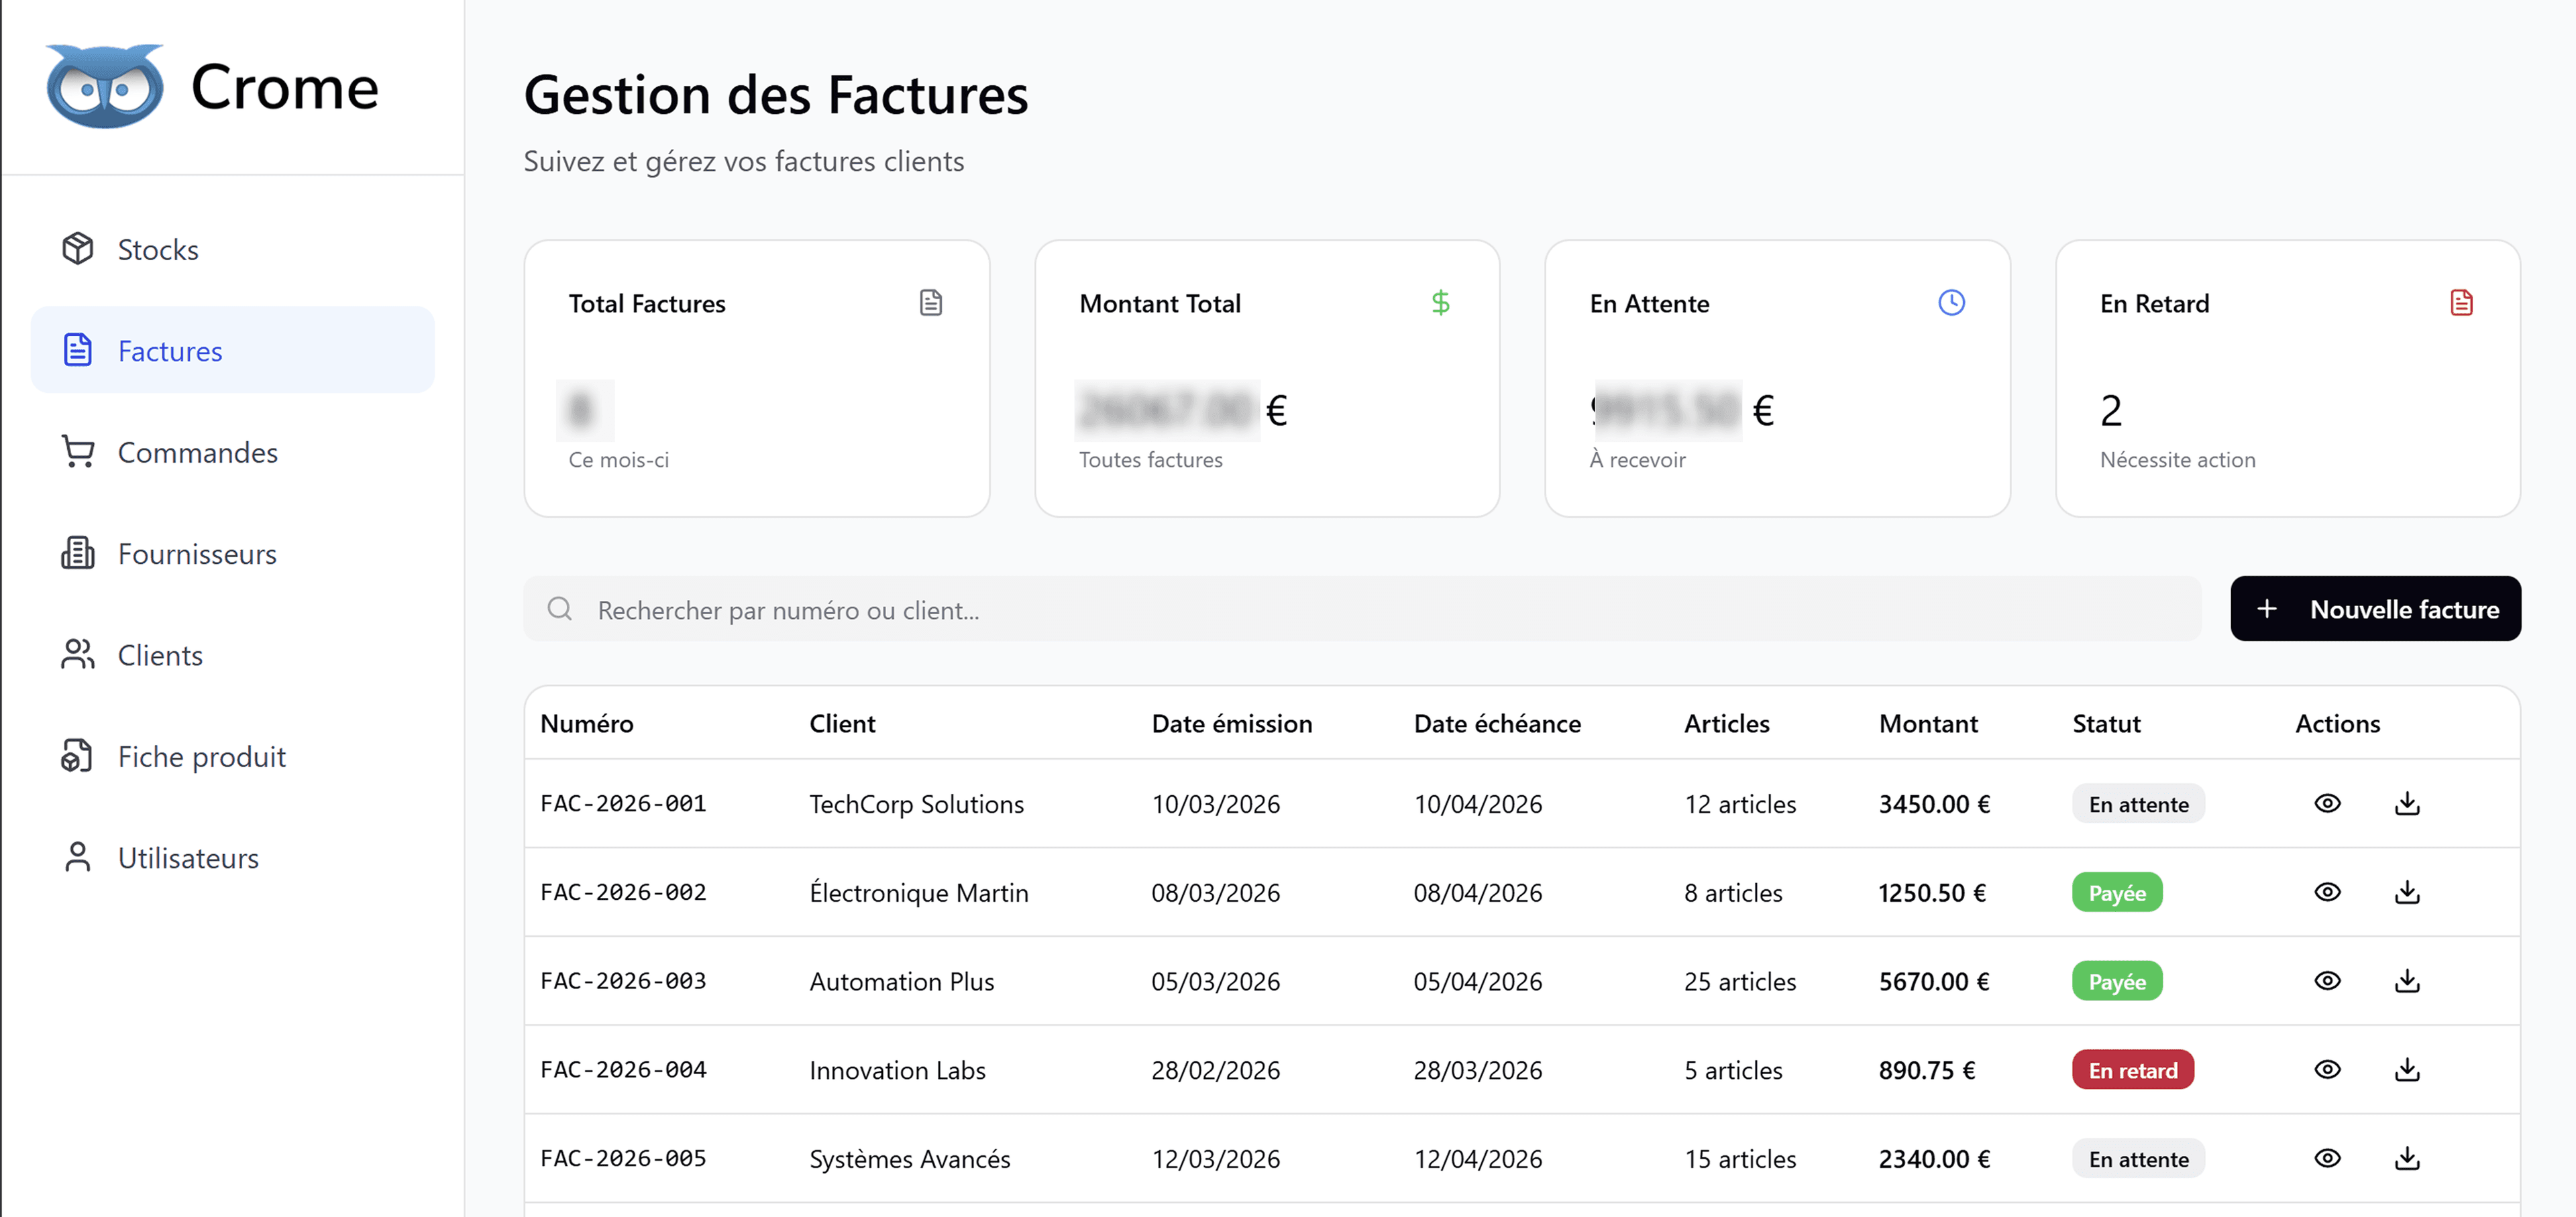Click the En Attente clock icon

(1951, 303)
